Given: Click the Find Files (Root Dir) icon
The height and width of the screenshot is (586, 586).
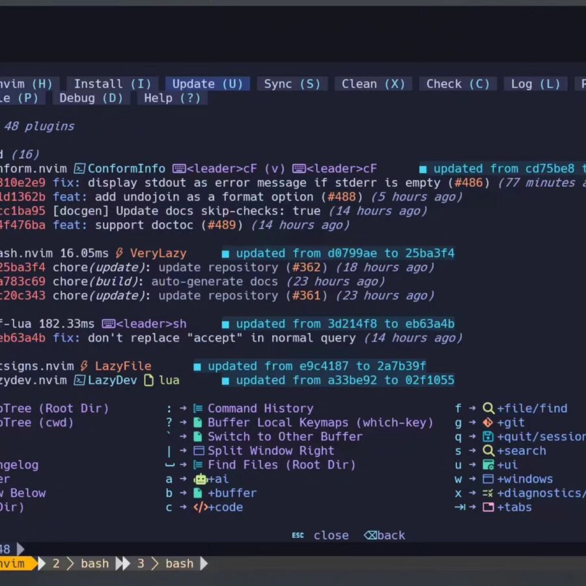Looking at the screenshot, I should [x=198, y=465].
